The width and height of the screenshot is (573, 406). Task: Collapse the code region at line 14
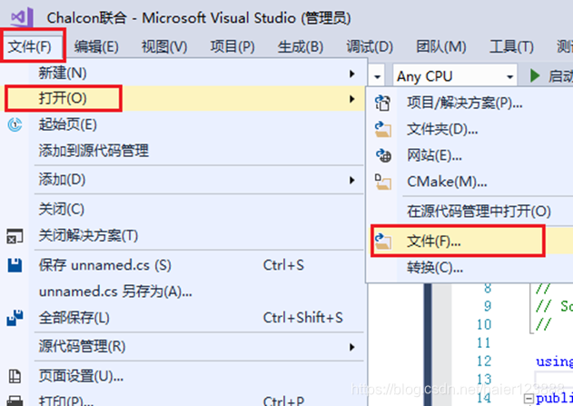click(x=529, y=398)
